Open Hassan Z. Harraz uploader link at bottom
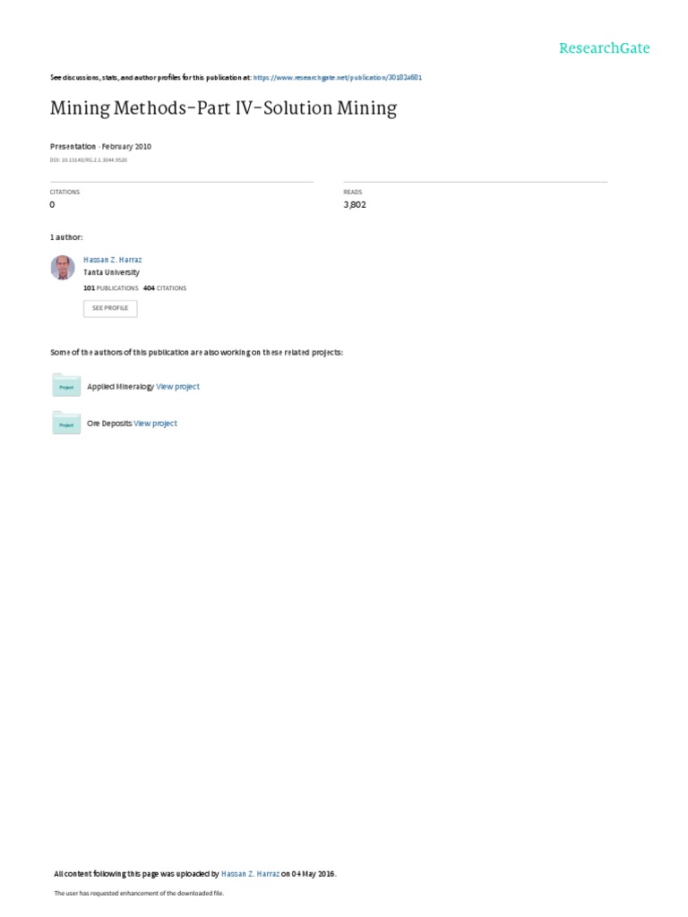The image size is (688, 917). pyautogui.click(x=250, y=874)
